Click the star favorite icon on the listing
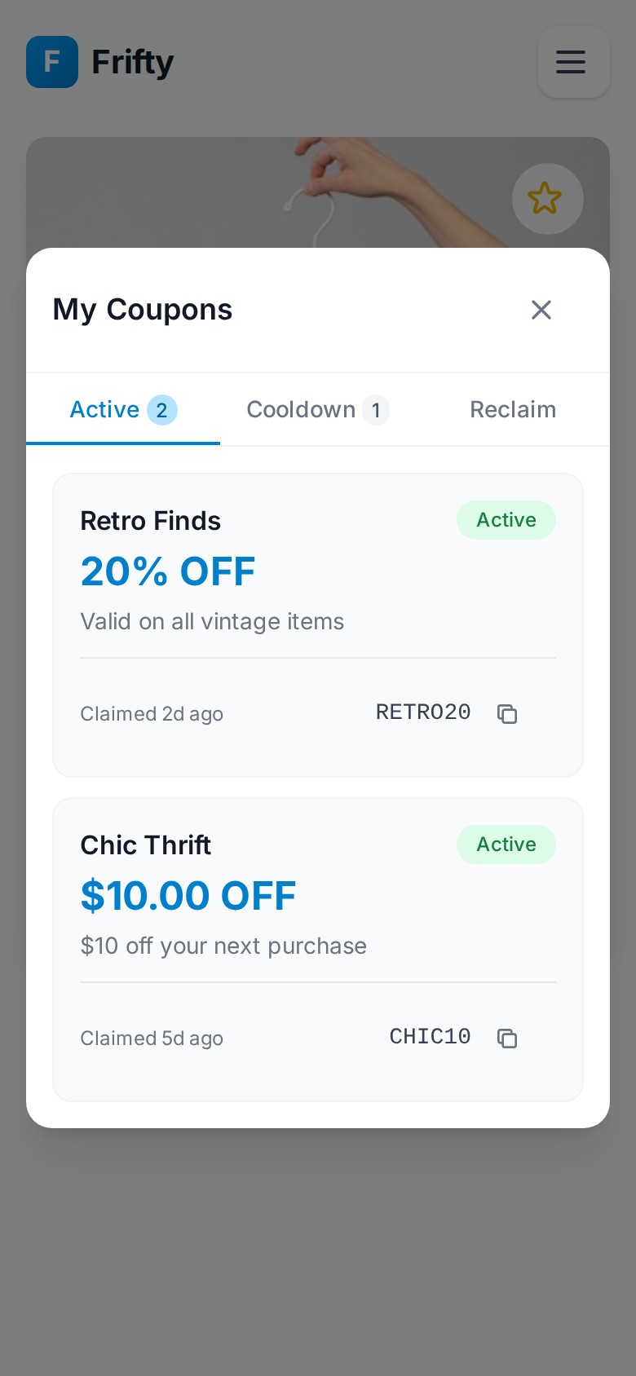636x1376 pixels. click(x=547, y=198)
